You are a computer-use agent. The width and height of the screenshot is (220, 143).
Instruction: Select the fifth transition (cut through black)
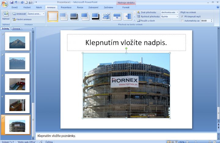(x=95, y=16)
